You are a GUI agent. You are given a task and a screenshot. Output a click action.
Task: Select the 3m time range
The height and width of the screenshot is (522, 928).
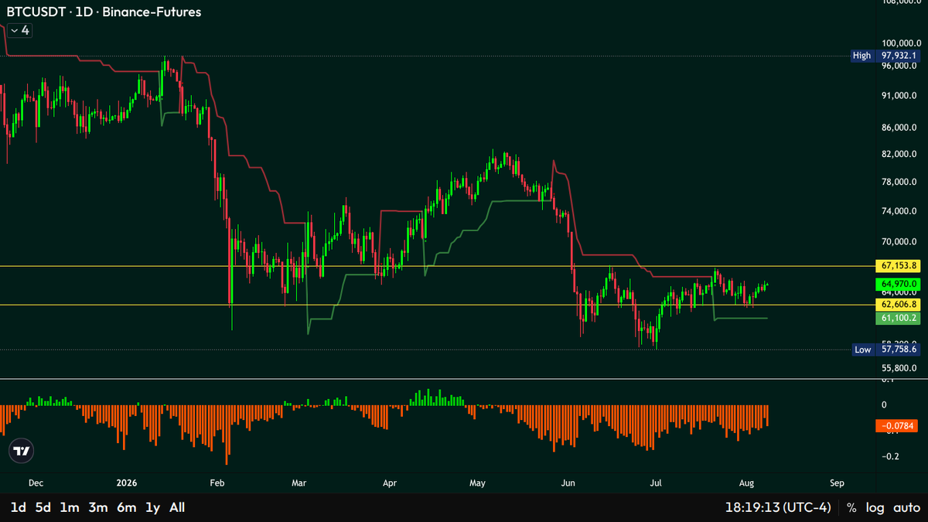pos(97,507)
